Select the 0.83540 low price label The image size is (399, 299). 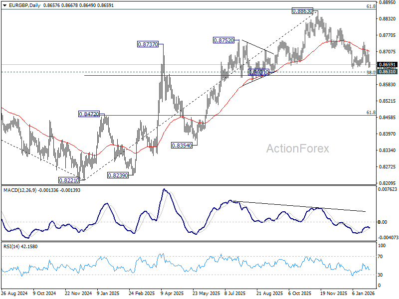pyautogui.click(x=182, y=146)
